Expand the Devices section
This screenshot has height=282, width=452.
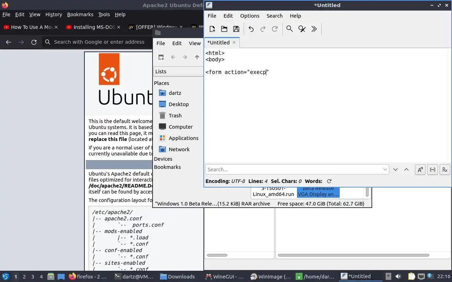coord(163,159)
